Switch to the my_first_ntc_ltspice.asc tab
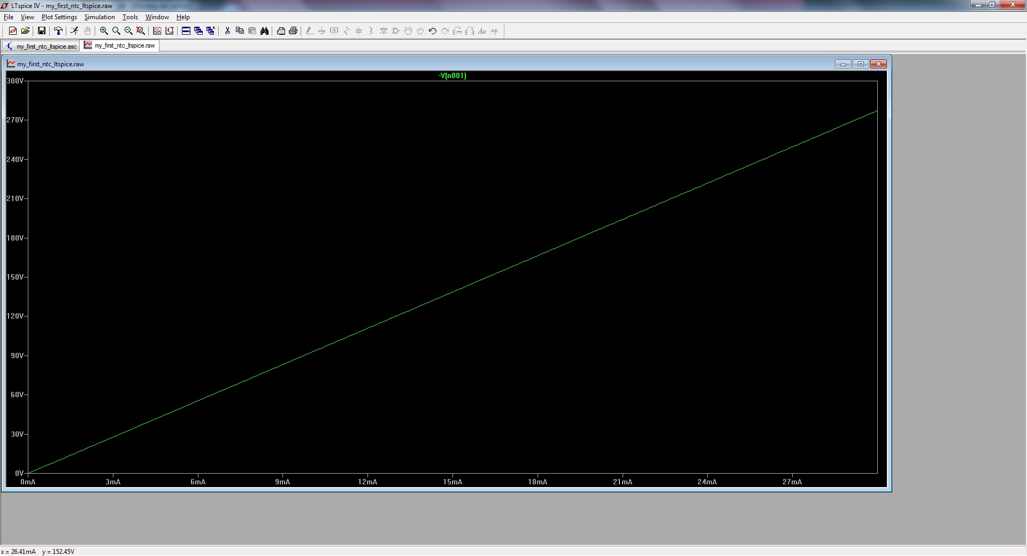 tap(41, 47)
